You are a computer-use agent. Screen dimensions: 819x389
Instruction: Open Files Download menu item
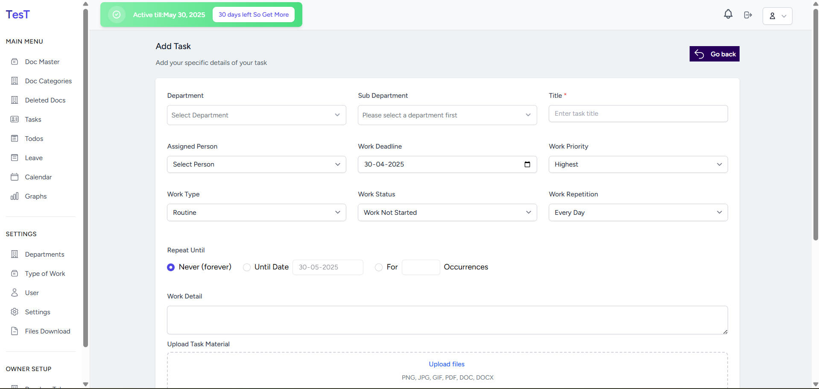click(x=47, y=331)
